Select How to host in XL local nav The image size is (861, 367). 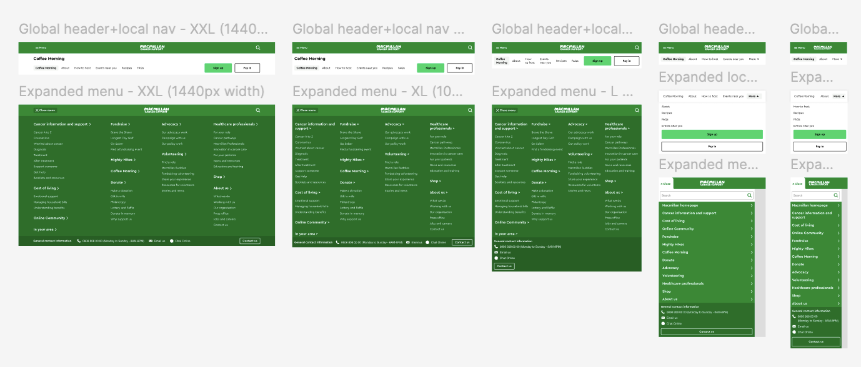point(343,68)
